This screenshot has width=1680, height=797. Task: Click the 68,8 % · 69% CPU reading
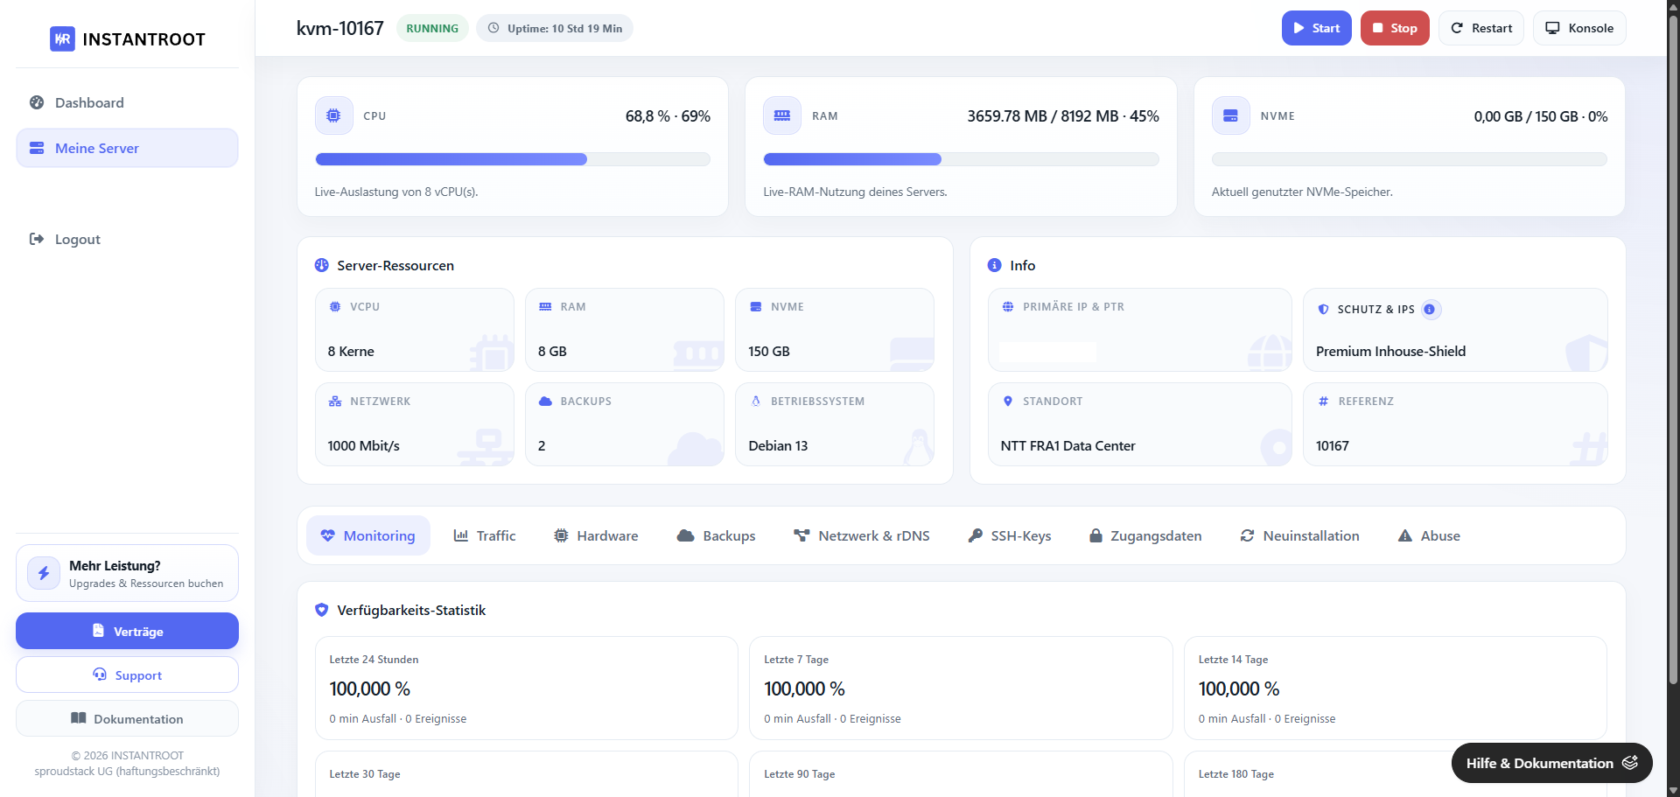pos(668,116)
